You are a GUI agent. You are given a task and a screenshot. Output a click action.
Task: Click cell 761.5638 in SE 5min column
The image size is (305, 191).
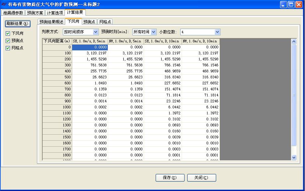90,65
